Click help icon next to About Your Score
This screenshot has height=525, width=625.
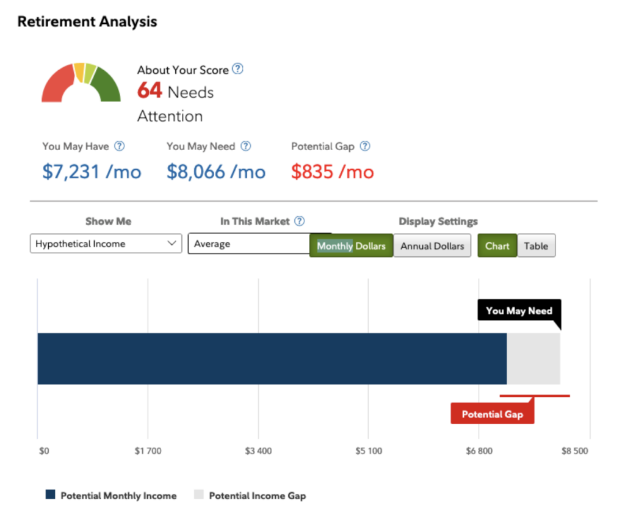[238, 69]
